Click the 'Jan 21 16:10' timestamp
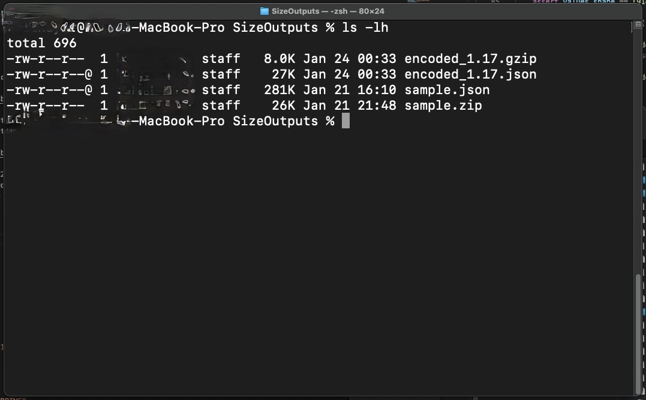Viewport: 646px width, 400px height. [x=350, y=90]
